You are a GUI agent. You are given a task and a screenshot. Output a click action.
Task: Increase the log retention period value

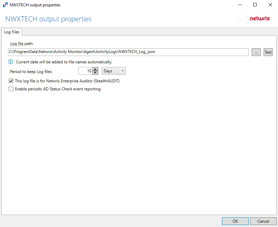pyautogui.click(x=95, y=69)
